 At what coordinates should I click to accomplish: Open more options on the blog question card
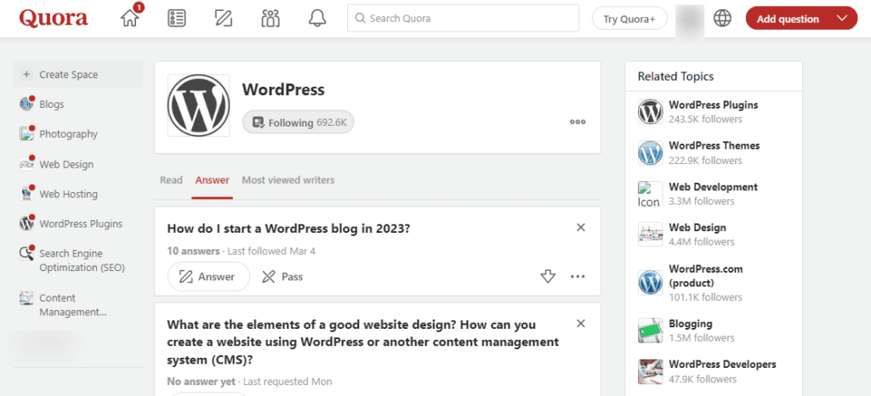(578, 276)
